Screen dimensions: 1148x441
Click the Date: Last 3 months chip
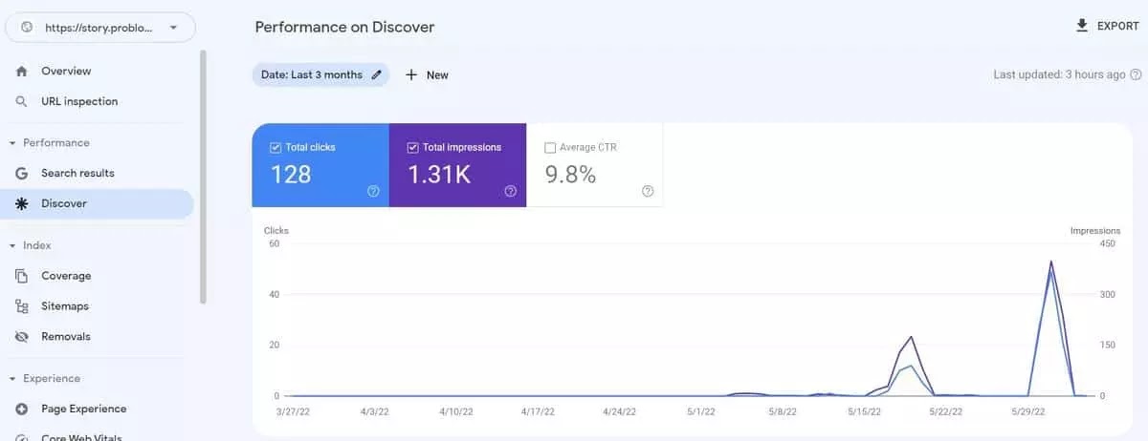[321, 74]
